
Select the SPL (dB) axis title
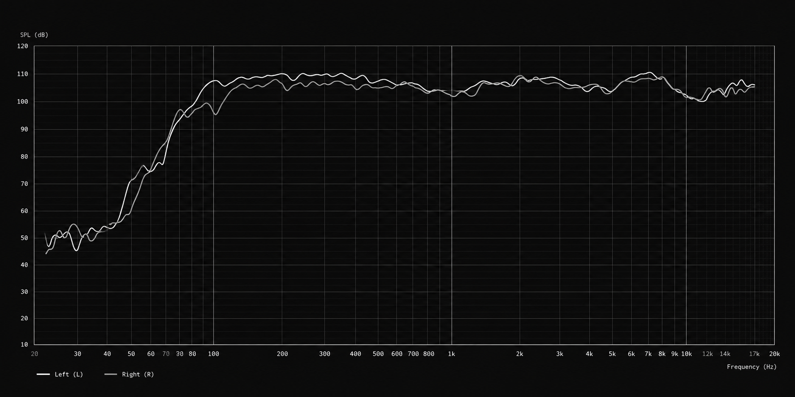pos(34,35)
